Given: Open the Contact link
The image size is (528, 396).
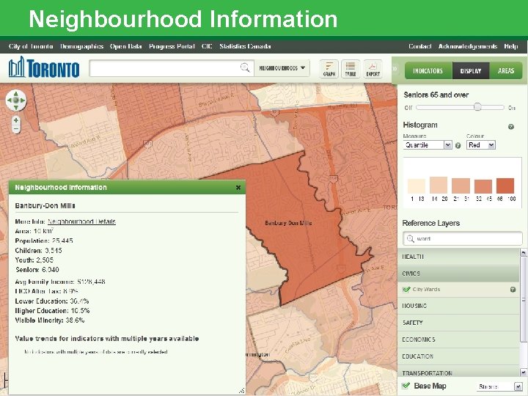Looking at the screenshot, I should coord(420,46).
